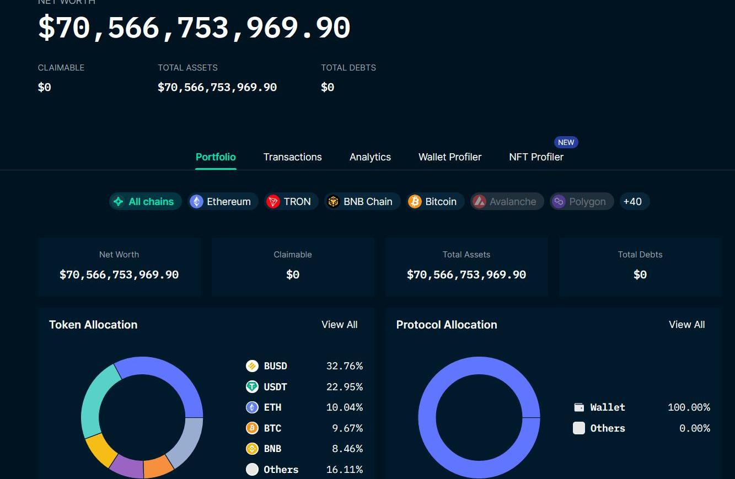The image size is (735, 479).
Task: Click the Wallet icon in Protocol Allocation
Action: point(579,407)
